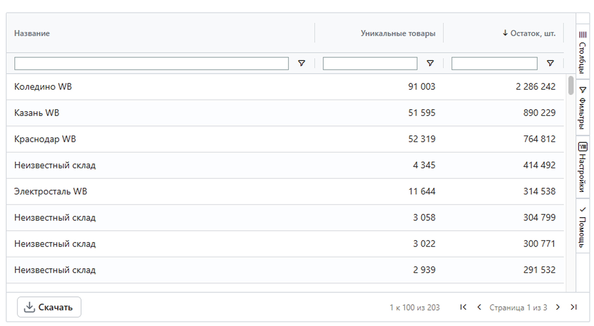This screenshot has height=326, width=594.
Task: Go to the first page
Action: 463,307
